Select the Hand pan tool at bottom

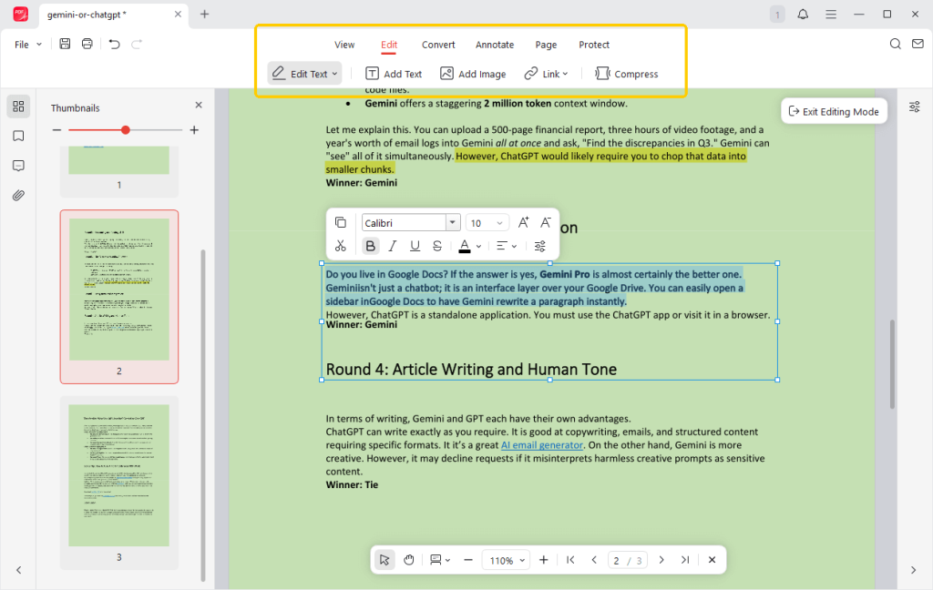pos(408,559)
